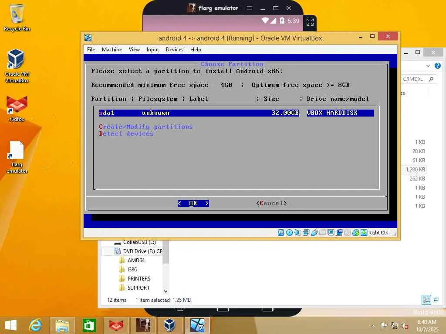Open the Machine menu in VirtualBox
Image resolution: width=446 pixels, height=334 pixels.
pos(112,50)
